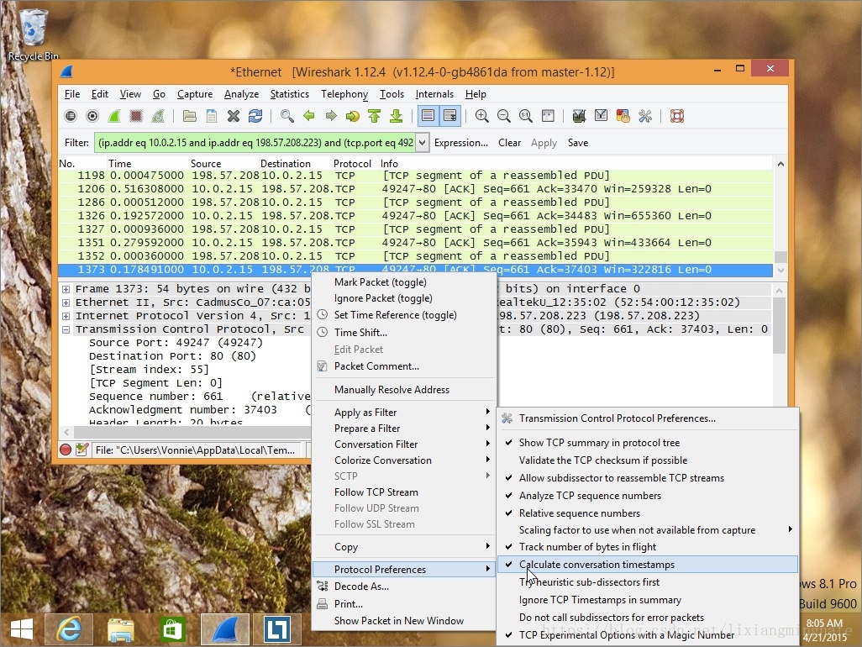Open the Telephony menu
Screen dimensions: 862x647
(x=344, y=94)
